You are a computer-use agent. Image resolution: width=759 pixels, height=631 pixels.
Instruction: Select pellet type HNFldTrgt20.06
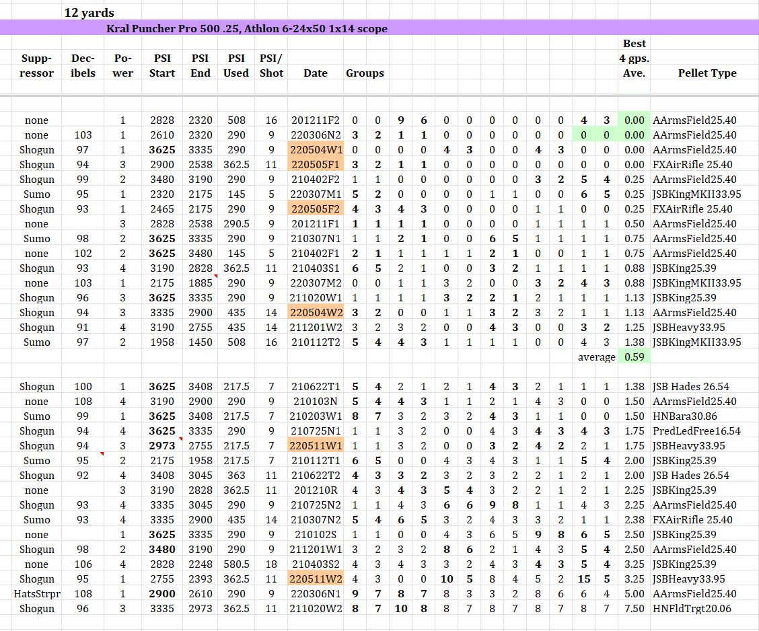pyautogui.click(x=692, y=609)
